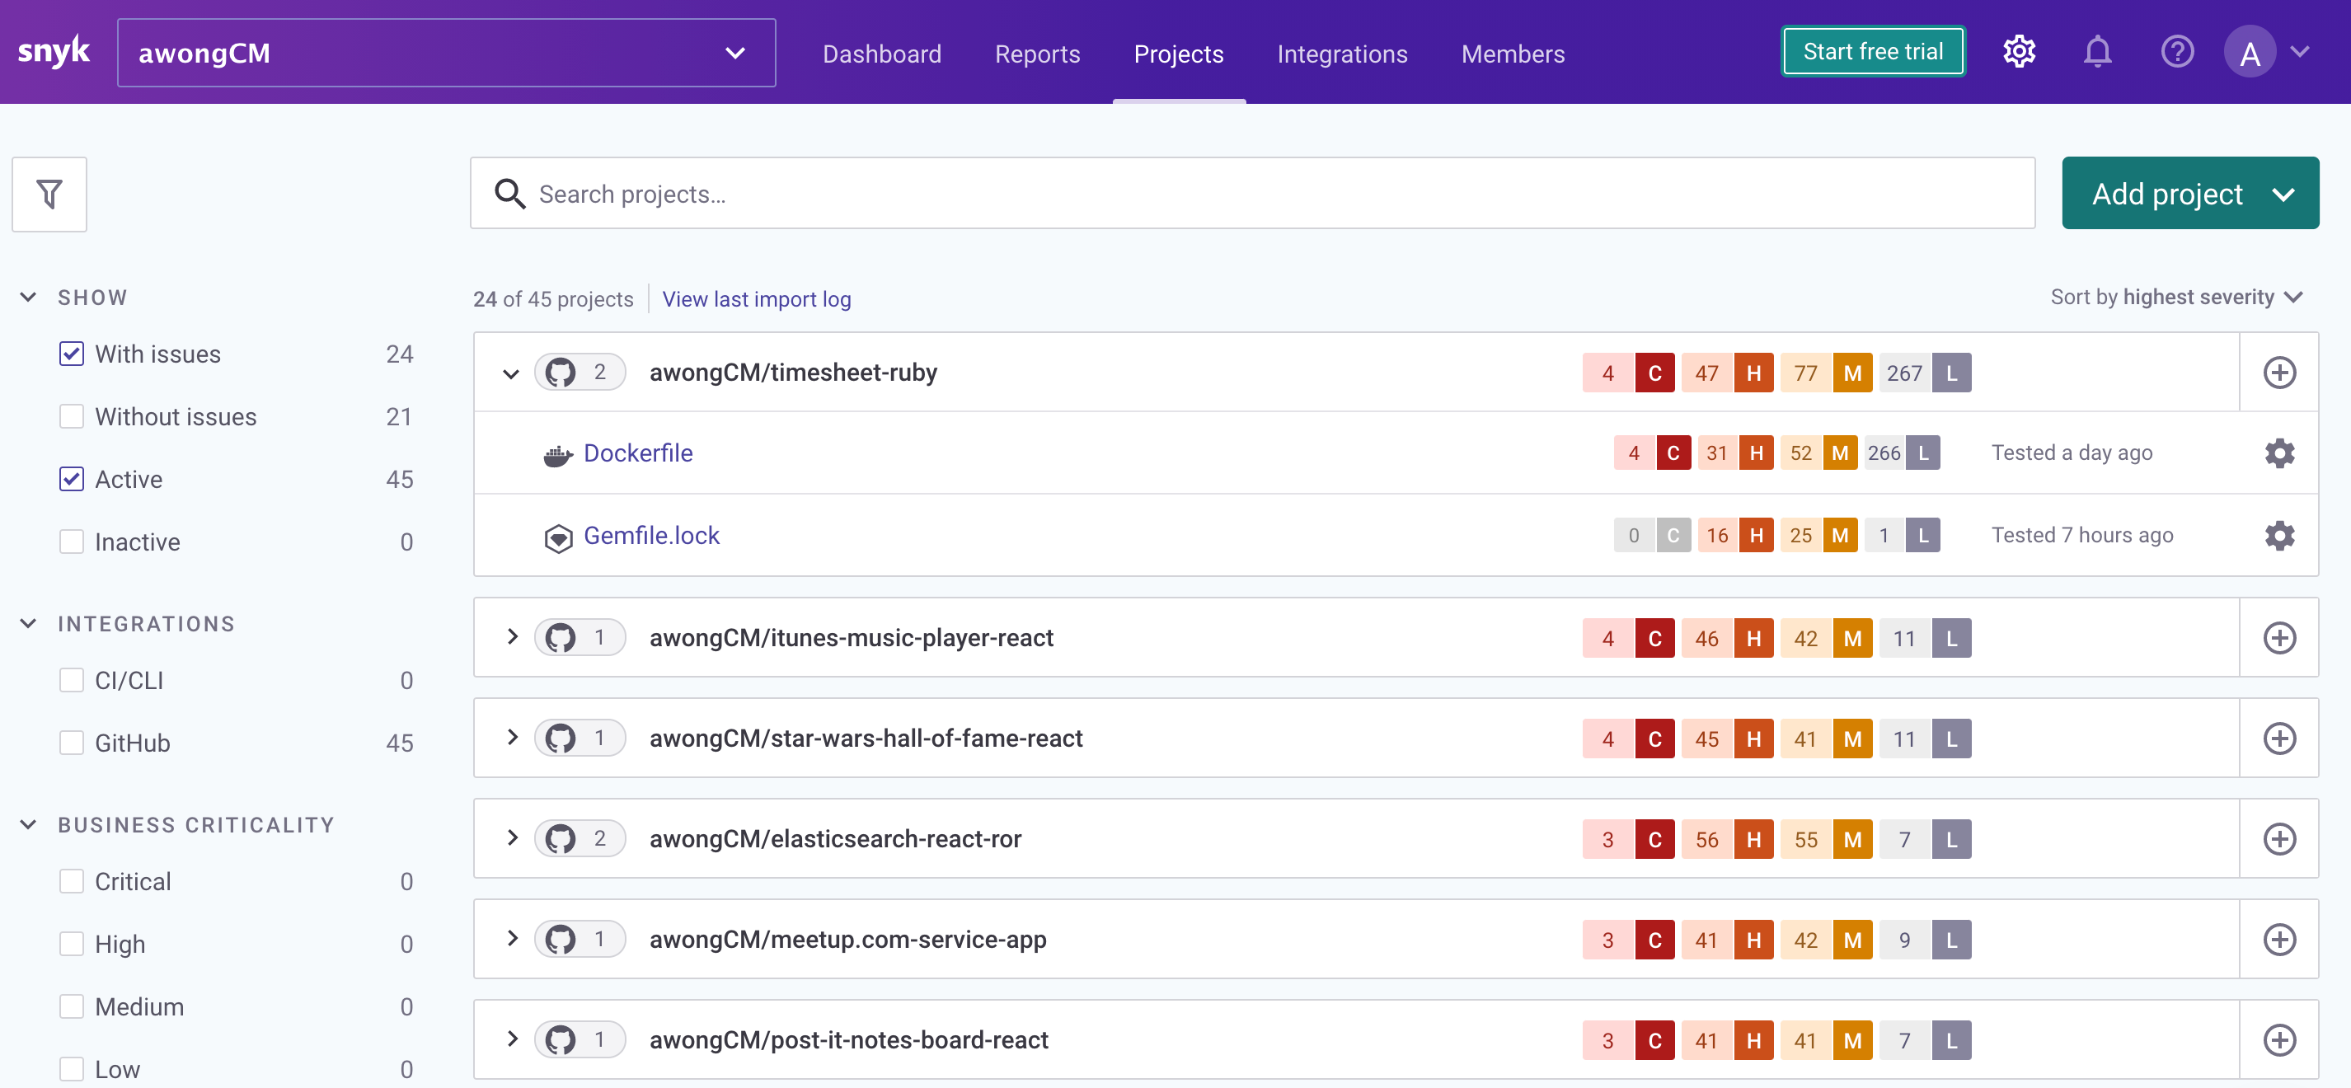Switch to the Integrations tab
Viewport: 2351px width, 1088px height.
(1342, 54)
